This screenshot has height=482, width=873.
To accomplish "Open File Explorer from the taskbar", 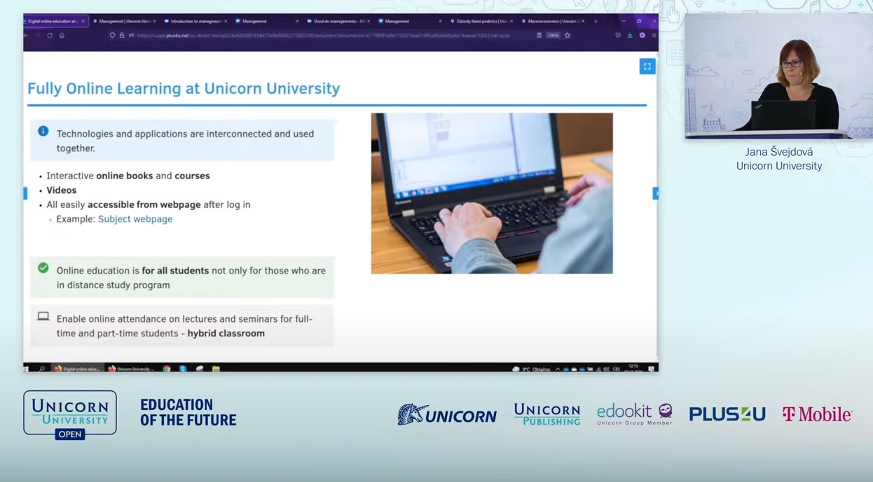I will pos(216,368).
